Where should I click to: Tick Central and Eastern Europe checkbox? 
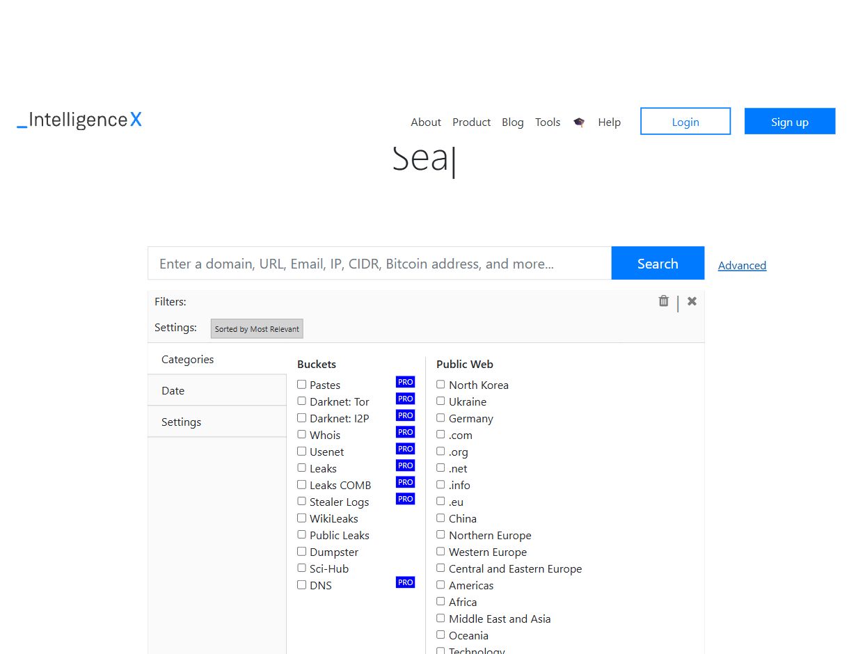(441, 568)
